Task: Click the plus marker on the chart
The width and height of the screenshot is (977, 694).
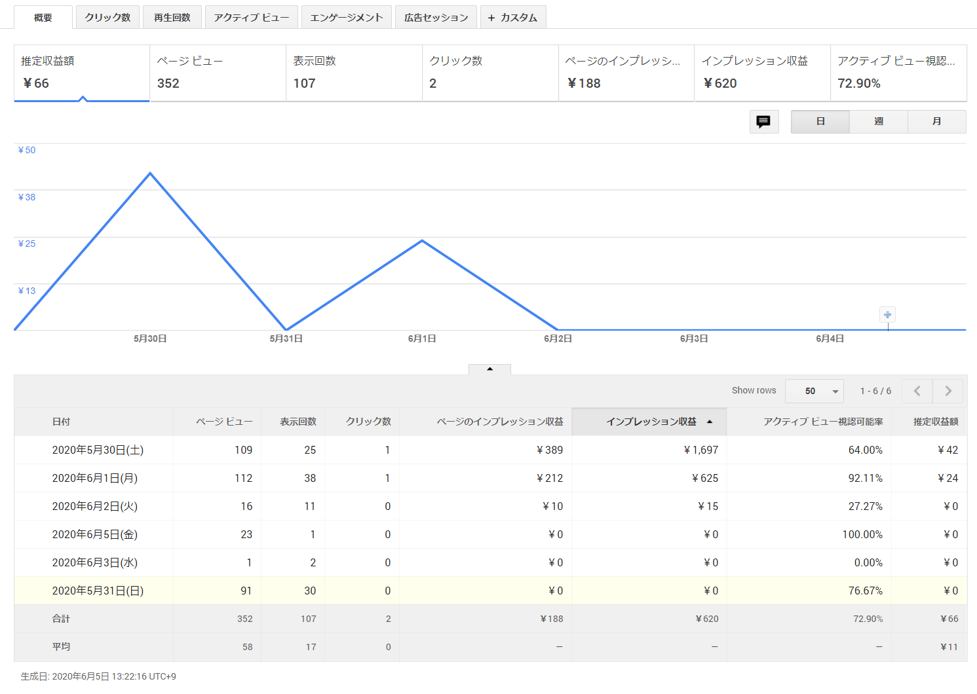Action: [887, 315]
